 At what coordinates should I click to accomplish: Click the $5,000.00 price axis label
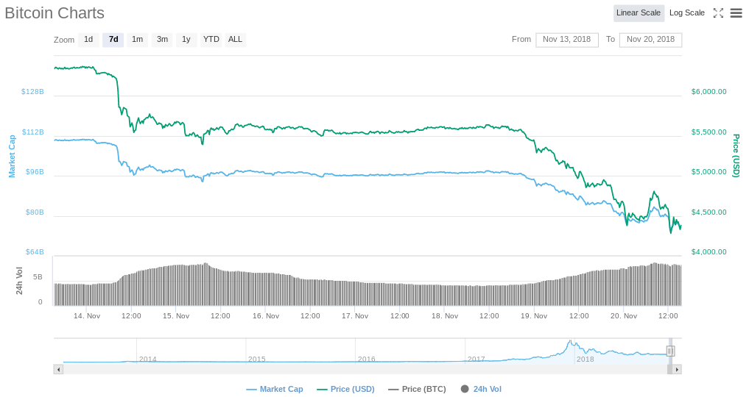709,171
